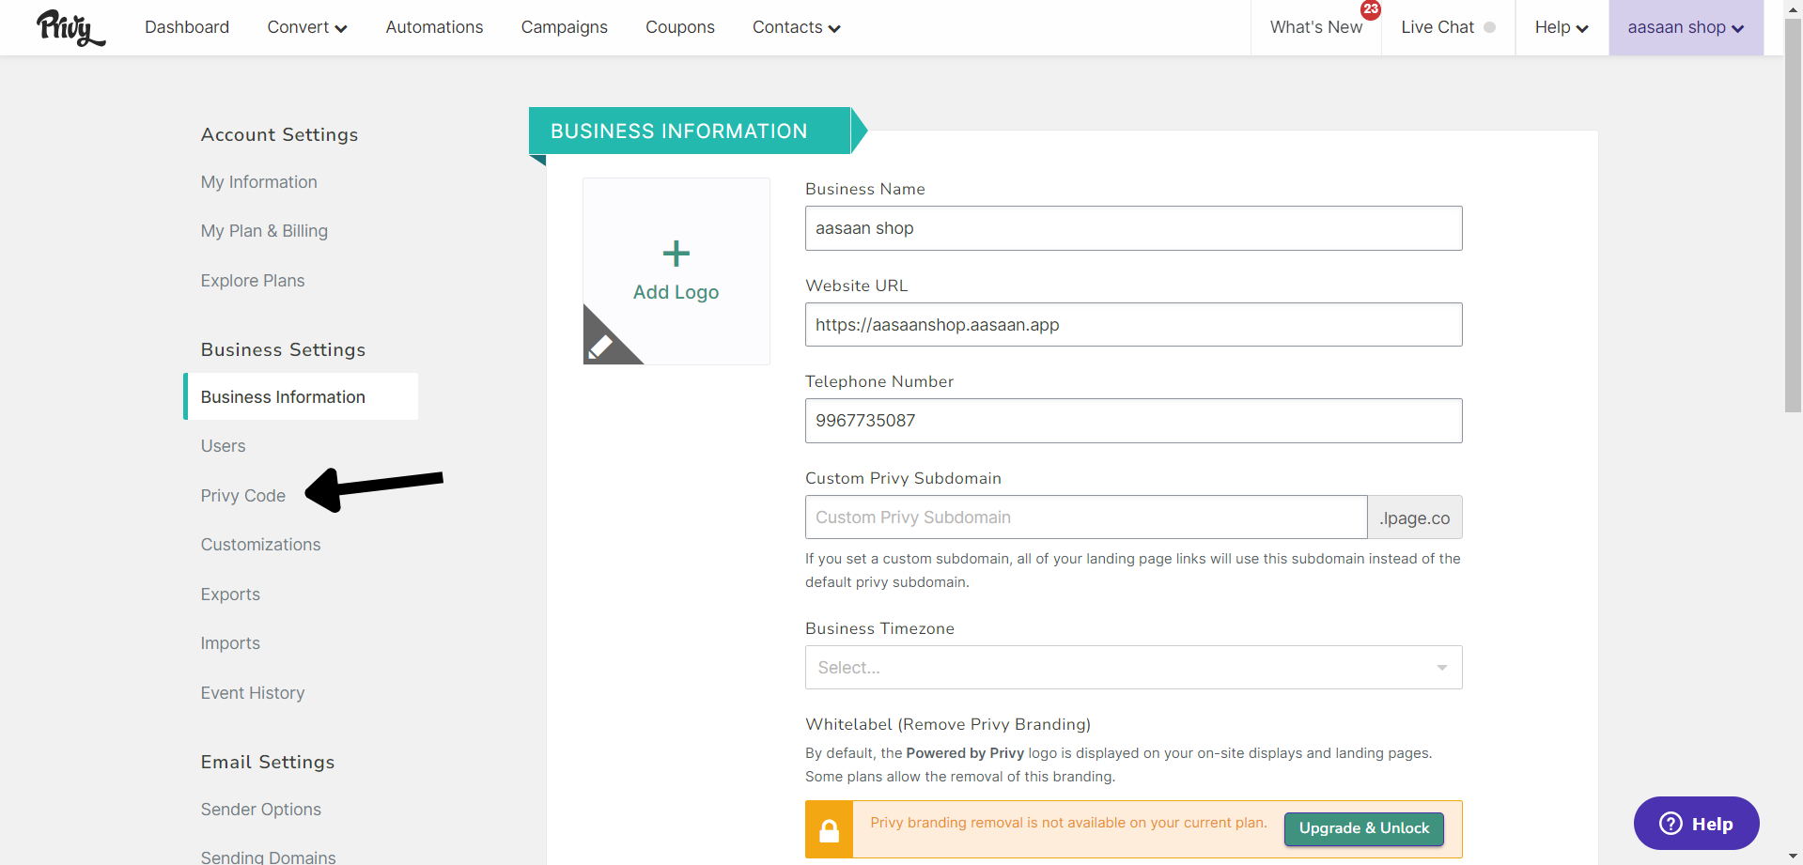Open Customizations settings
The image size is (1803, 865).
[x=260, y=545]
